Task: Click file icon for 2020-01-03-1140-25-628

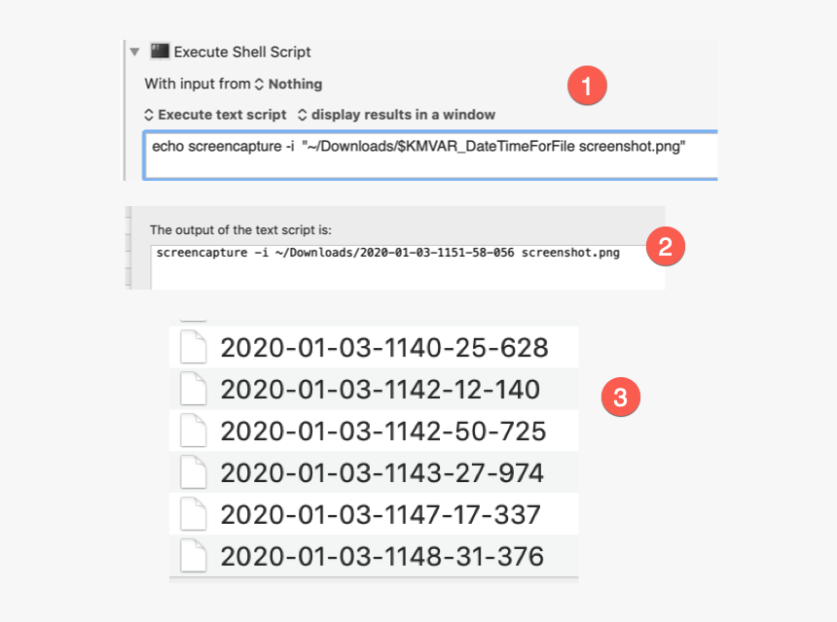Action: [x=195, y=347]
